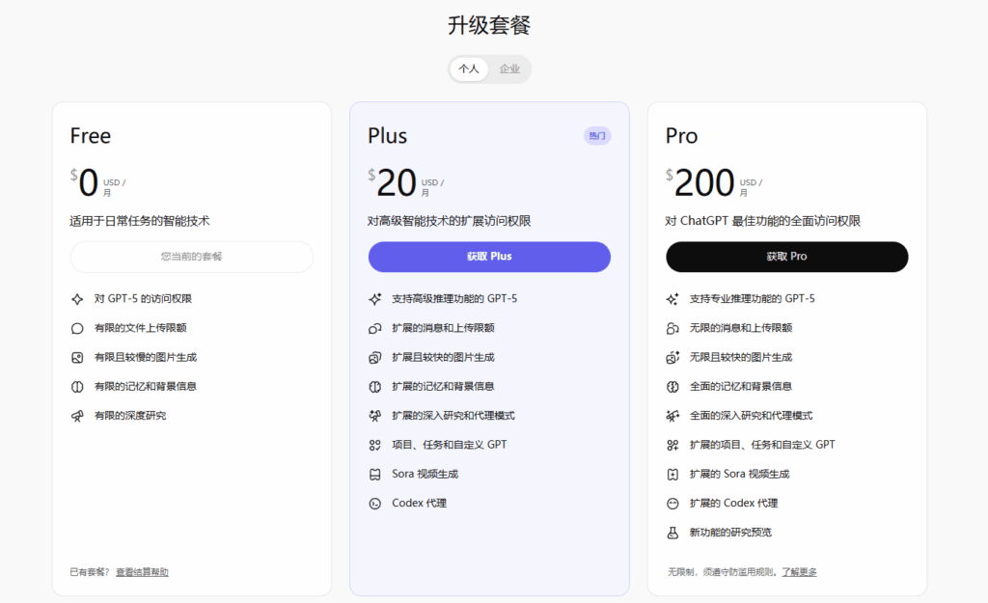Click the $0 price
Image resolution: width=988 pixels, height=603 pixels.
coord(84,182)
